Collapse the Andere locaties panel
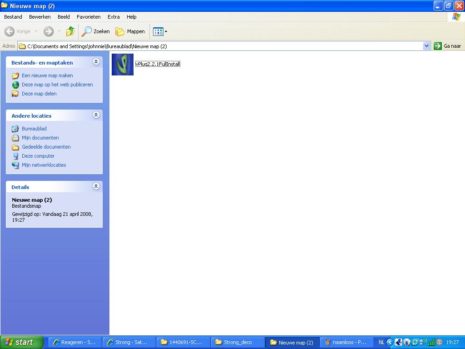The height and width of the screenshot is (349, 465). click(96, 115)
